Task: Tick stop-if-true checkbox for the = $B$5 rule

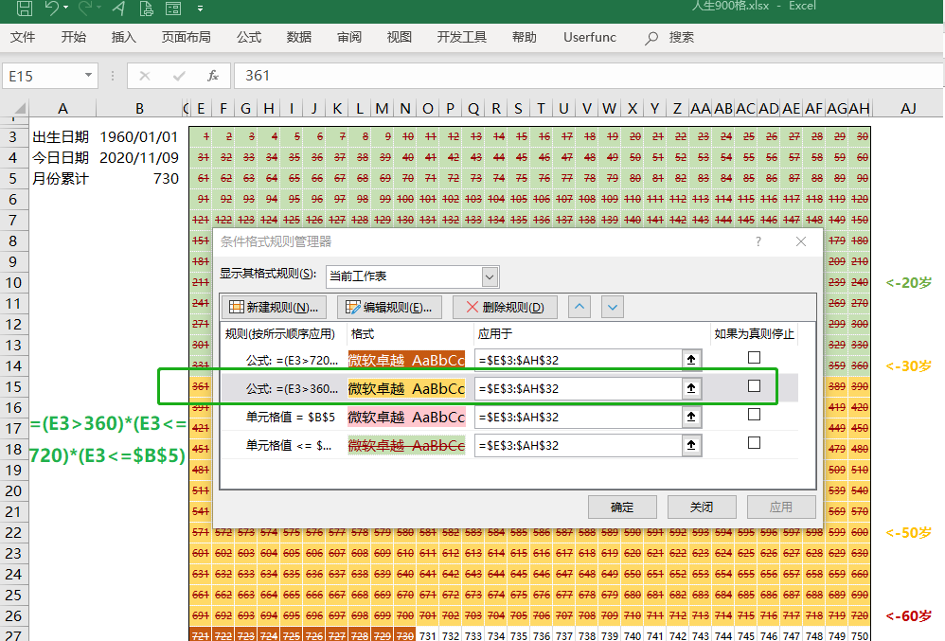Action: (x=754, y=415)
